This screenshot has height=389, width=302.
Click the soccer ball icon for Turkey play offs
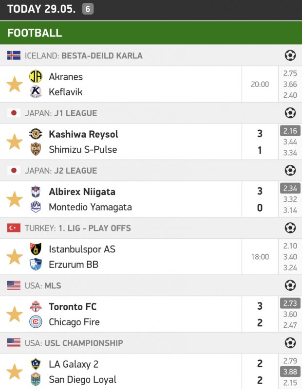[x=290, y=228]
